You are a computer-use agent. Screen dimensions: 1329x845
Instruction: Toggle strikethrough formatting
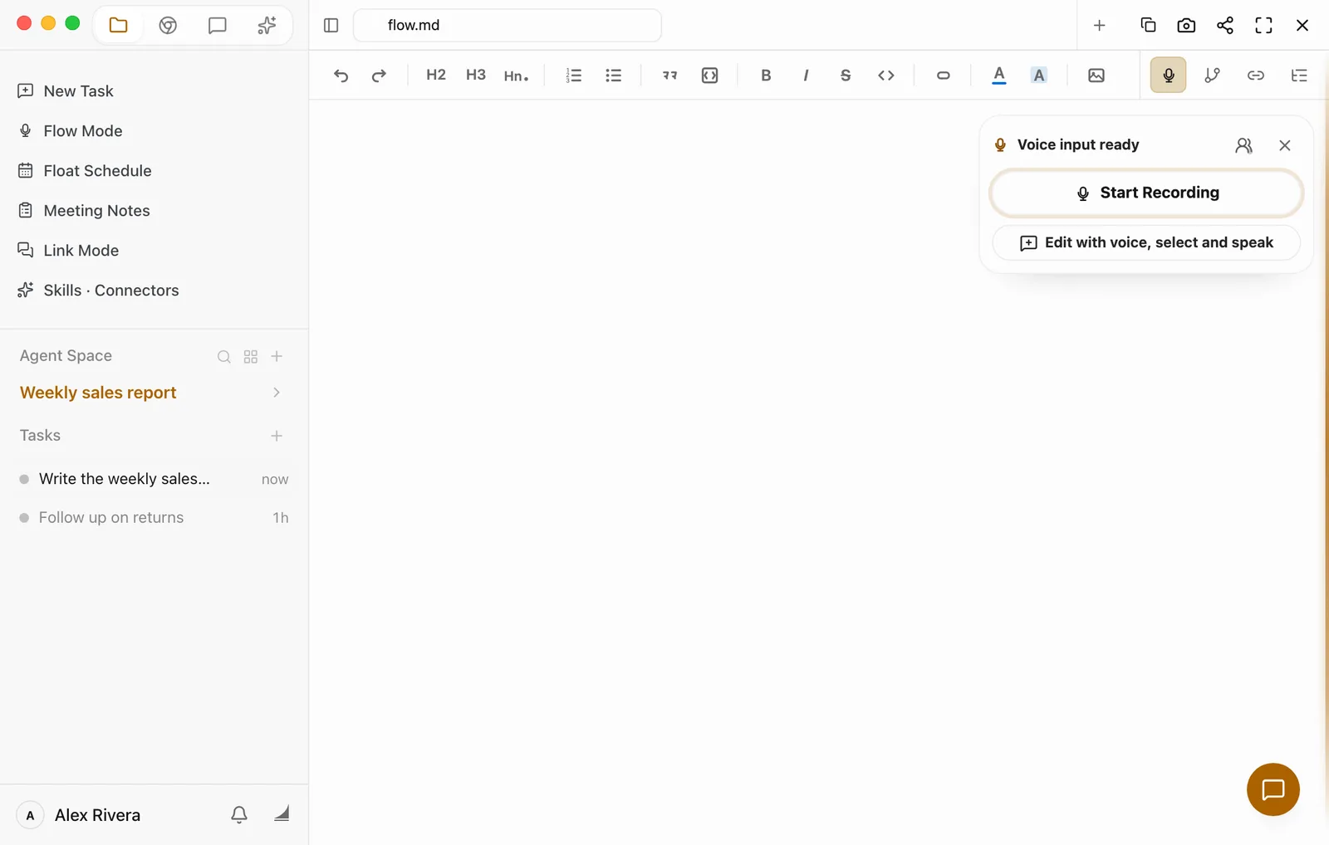[846, 76]
